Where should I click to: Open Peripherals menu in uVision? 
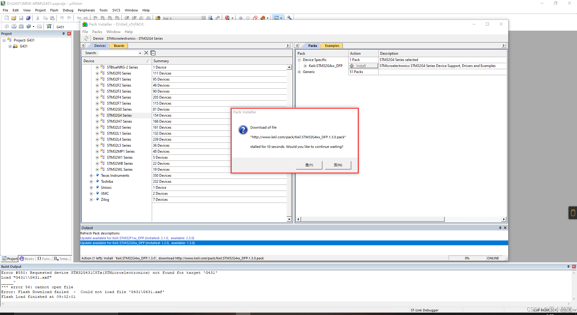(x=86, y=10)
